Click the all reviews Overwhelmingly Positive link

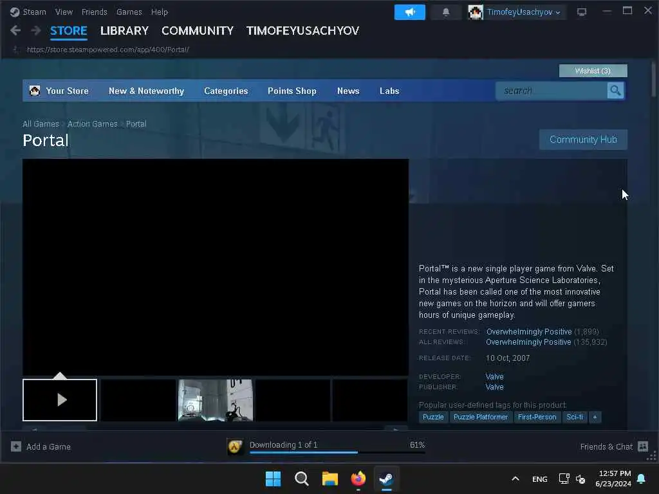(x=528, y=342)
